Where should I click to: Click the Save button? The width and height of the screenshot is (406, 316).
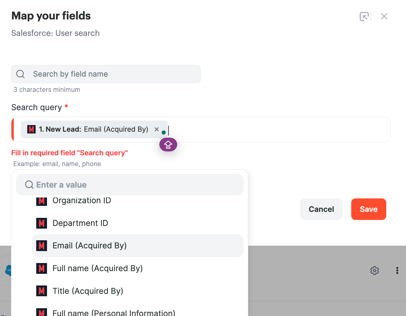pyautogui.click(x=369, y=209)
